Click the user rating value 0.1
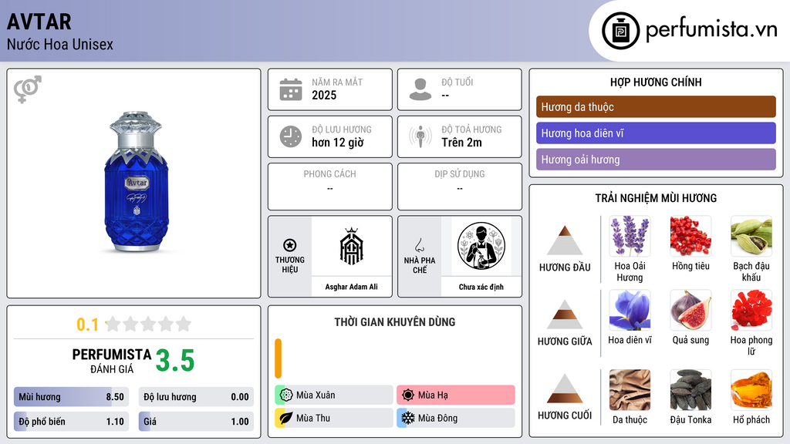This screenshot has height=444, width=790. 88,325
